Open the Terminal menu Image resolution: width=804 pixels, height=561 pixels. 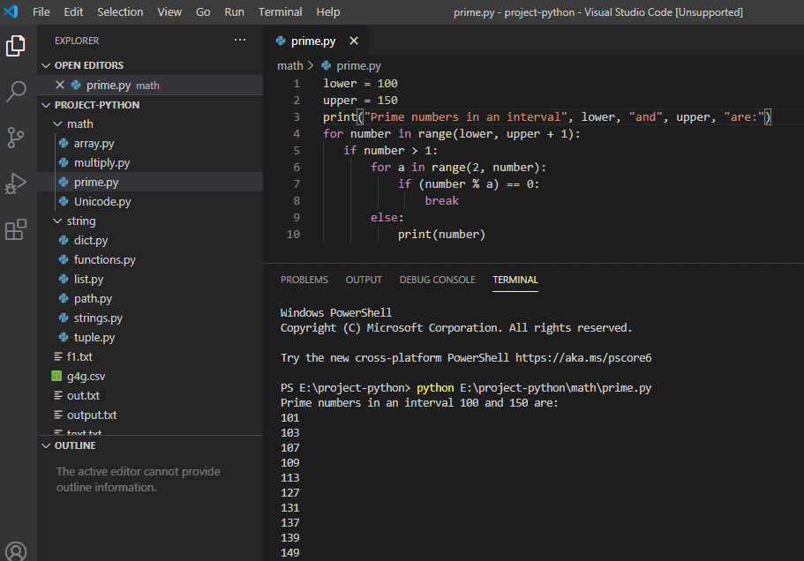click(x=280, y=12)
